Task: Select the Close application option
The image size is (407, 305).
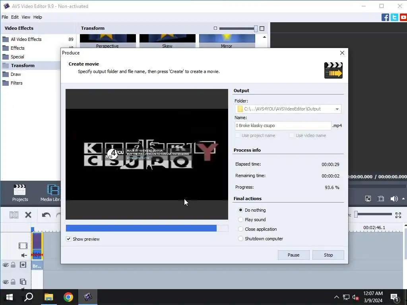Action: coord(240,229)
